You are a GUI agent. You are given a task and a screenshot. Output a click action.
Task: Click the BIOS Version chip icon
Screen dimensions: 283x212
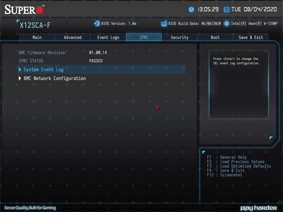pos(97,24)
